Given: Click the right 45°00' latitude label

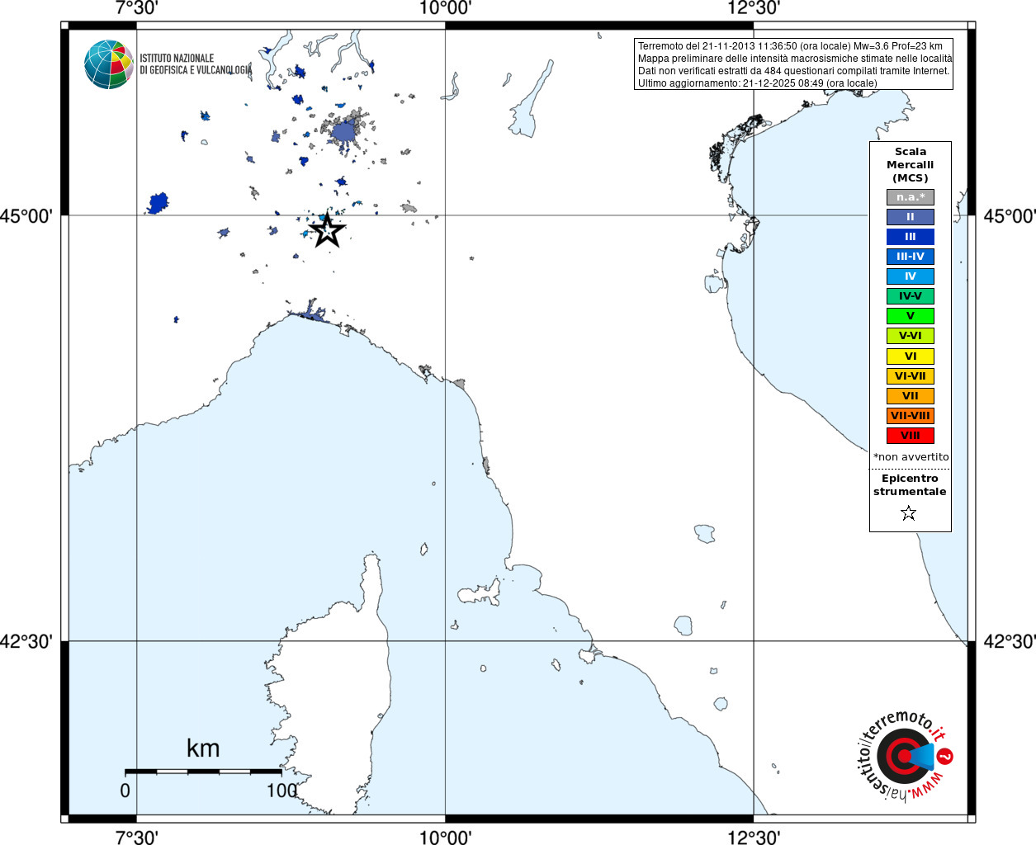Looking at the screenshot, I should click(x=1010, y=216).
